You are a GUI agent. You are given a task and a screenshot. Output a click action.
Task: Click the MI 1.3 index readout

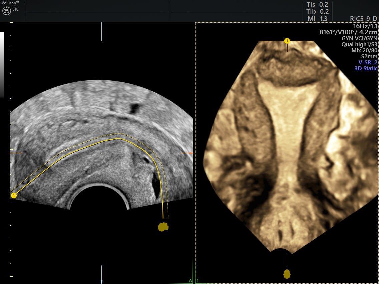pyautogui.click(x=317, y=19)
